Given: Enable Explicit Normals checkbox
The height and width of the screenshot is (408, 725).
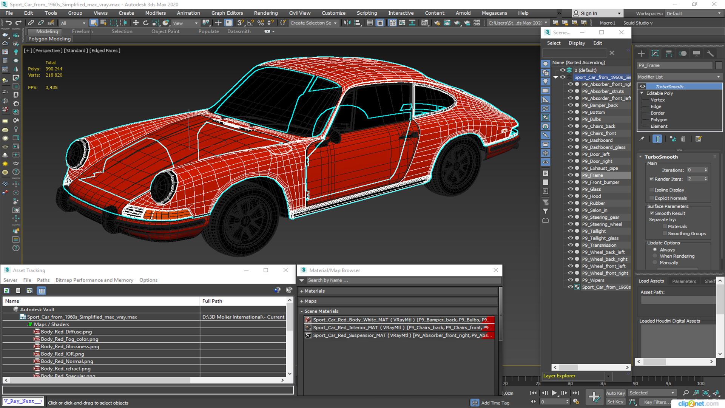Looking at the screenshot, I should click(x=651, y=198).
